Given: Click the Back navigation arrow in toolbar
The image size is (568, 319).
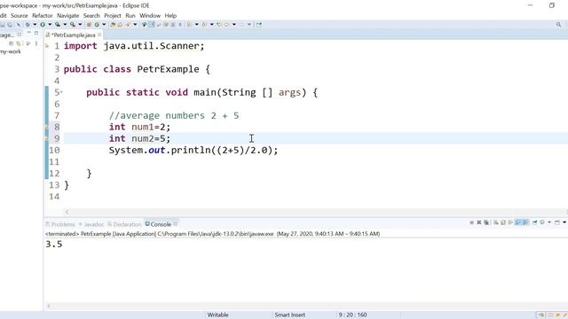Looking at the screenshot, I should [x=227, y=25].
